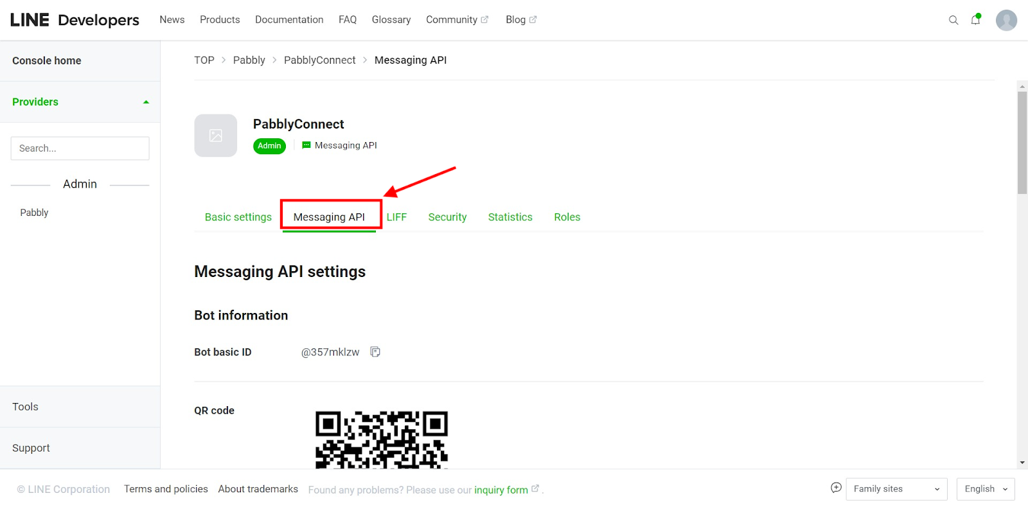Click the PabblyConnect channel image placeholder
Image resolution: width=1028 pixels, height=509 pixels.
216,136
